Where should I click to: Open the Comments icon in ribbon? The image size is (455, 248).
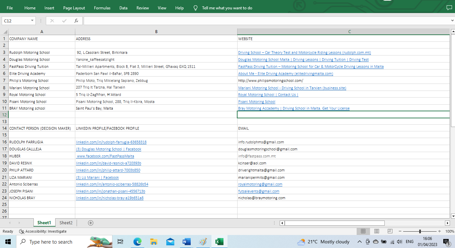449,8
